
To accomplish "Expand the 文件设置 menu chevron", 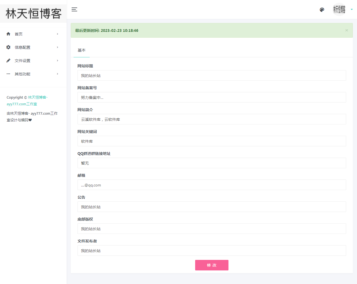I will [x=57, y=60].
